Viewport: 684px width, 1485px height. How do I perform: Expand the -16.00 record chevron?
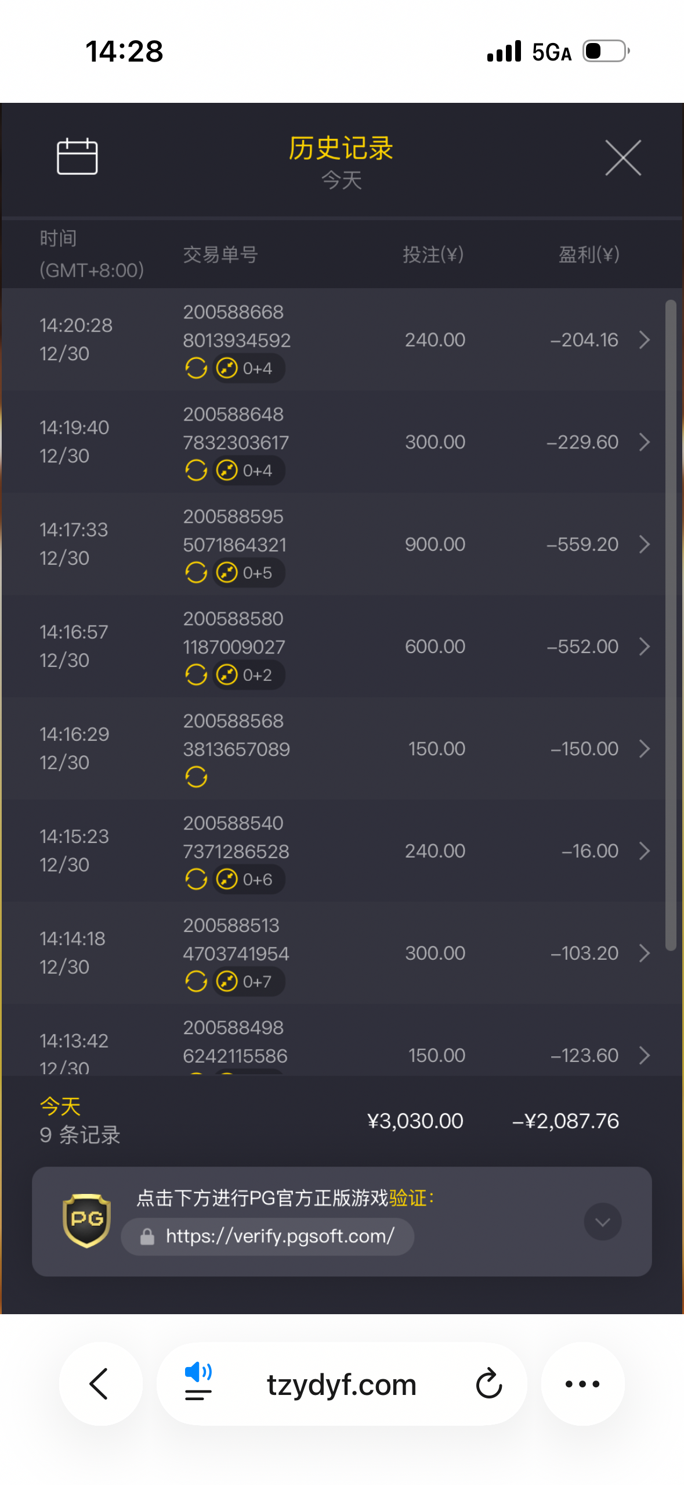644,851
